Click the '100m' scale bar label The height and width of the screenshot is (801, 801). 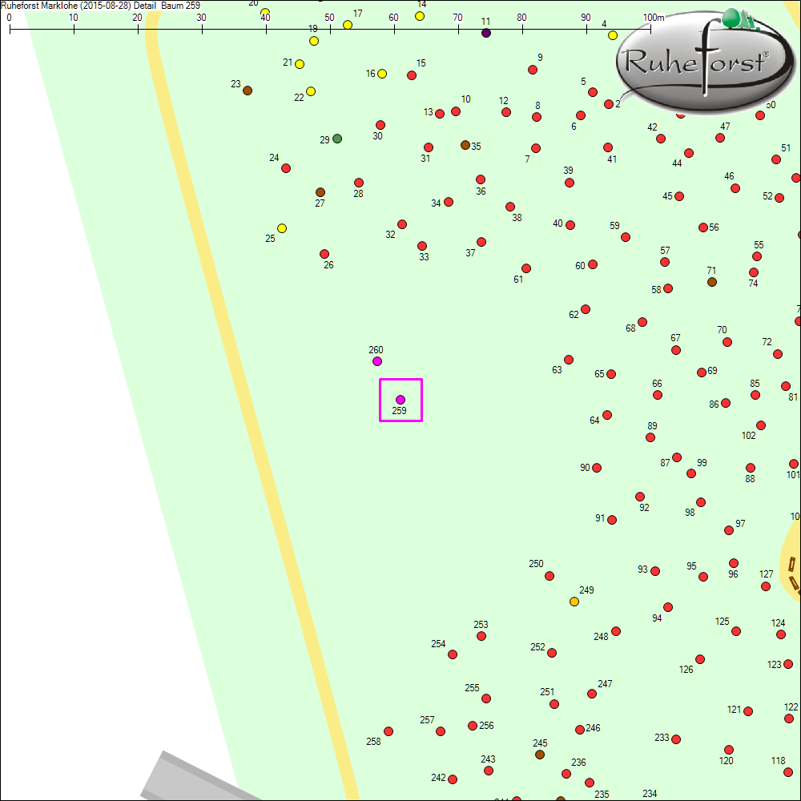point(654,18)
